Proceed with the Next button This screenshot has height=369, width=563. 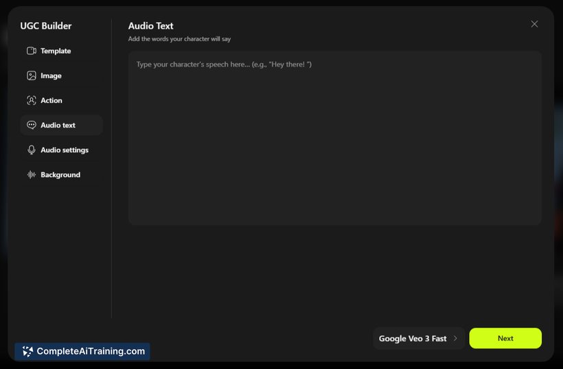tap(505, 338)
